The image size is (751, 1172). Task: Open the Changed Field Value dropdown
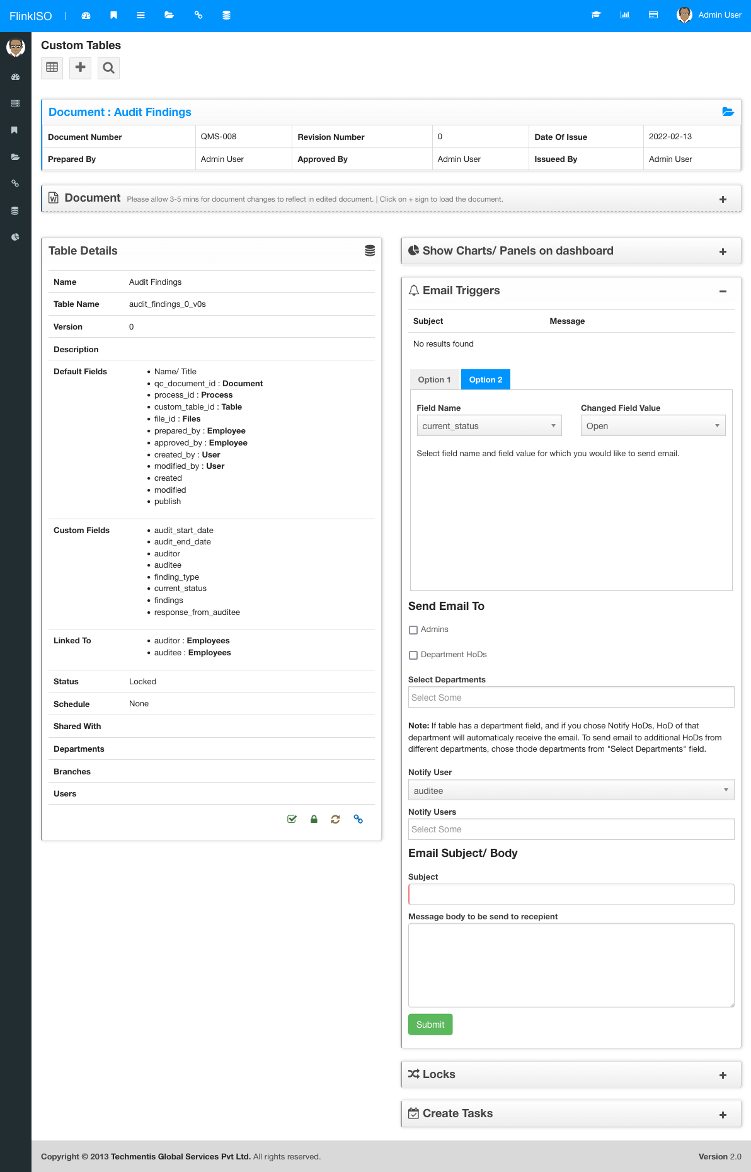[653, 426]
